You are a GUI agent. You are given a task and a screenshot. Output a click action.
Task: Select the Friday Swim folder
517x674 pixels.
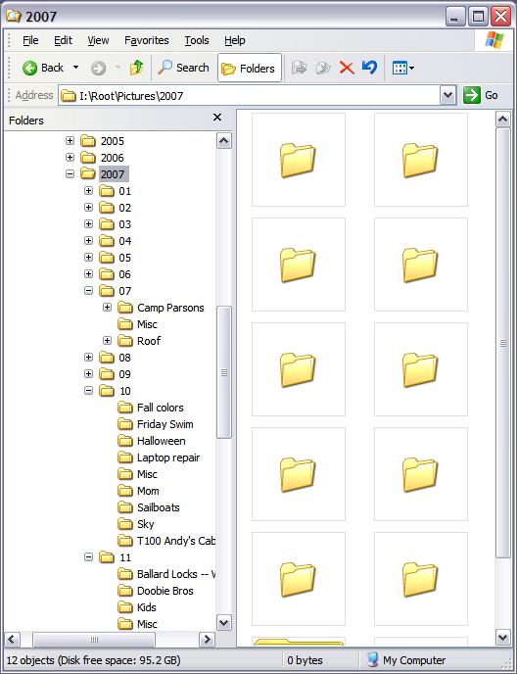click(x=165, y=424)
